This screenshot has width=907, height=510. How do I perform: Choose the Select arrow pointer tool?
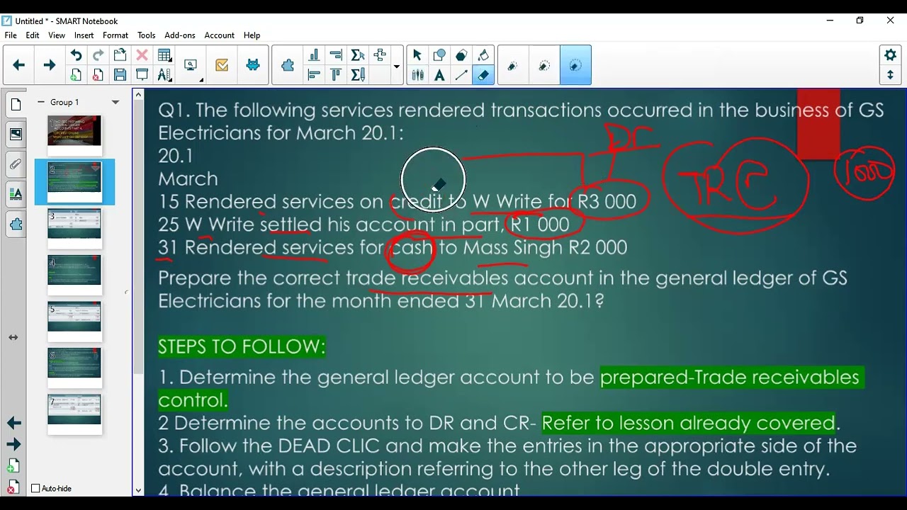pos(417,55)
